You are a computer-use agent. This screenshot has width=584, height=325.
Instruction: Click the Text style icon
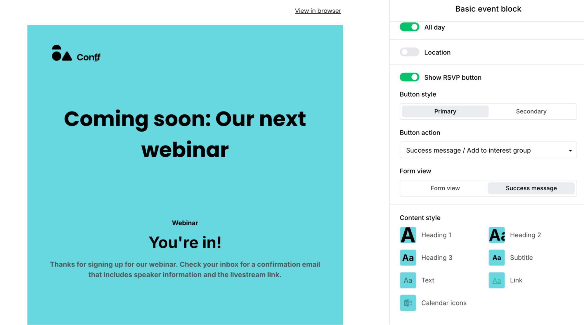coord(408,280)
